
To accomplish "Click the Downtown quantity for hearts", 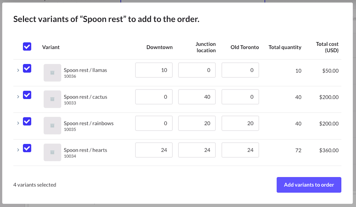I will [x=154, y=150].
